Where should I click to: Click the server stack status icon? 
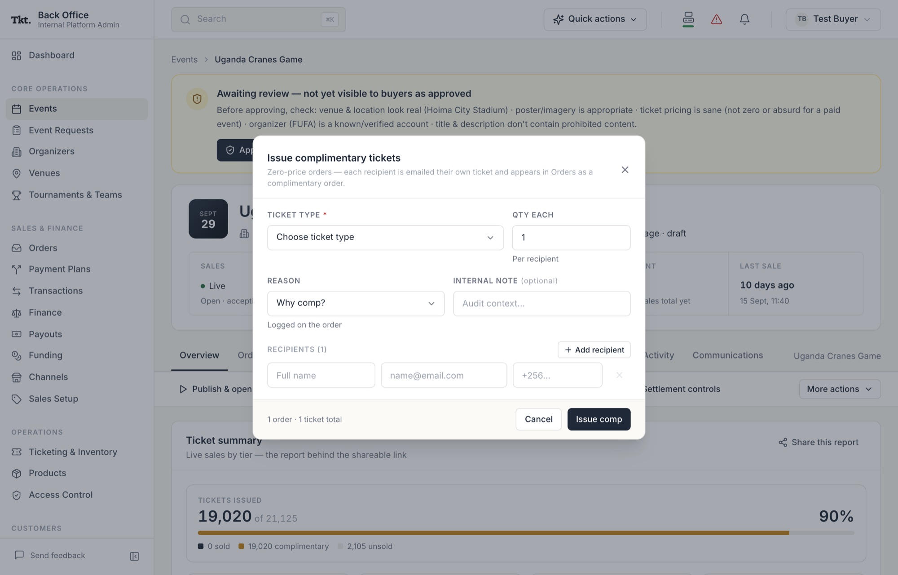688,19
